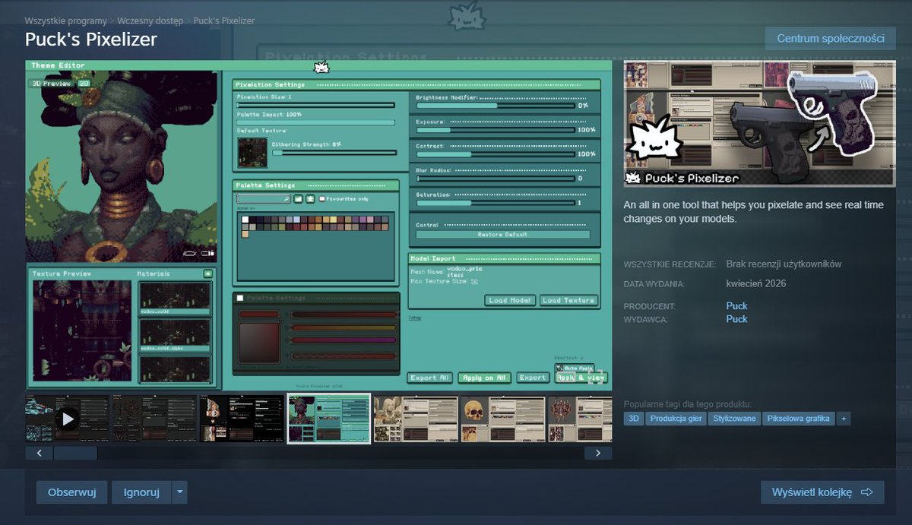Open the Wczesny dostęp breadcrumb link

tap(151, 21)
